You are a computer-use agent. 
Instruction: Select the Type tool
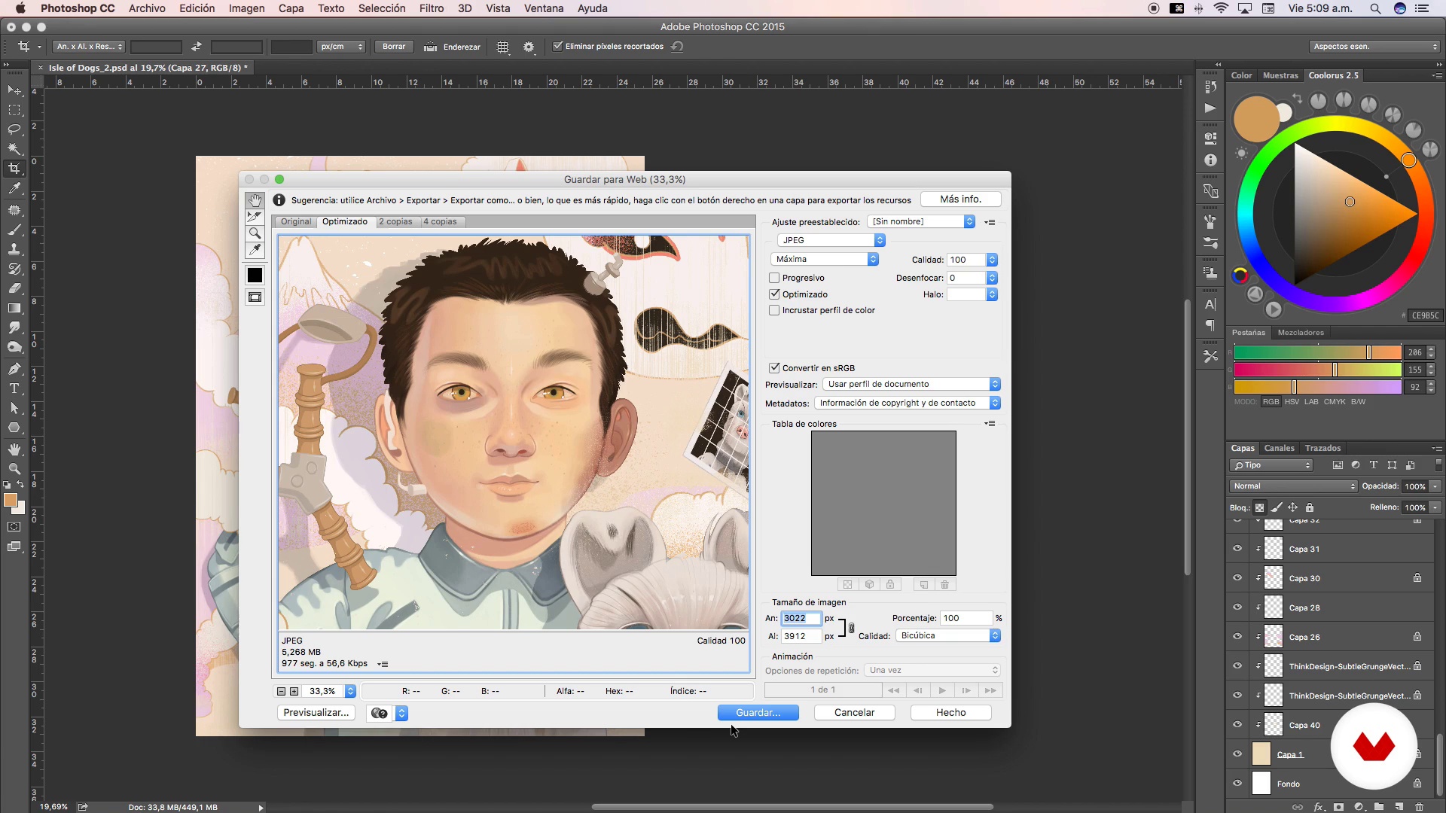14,388
